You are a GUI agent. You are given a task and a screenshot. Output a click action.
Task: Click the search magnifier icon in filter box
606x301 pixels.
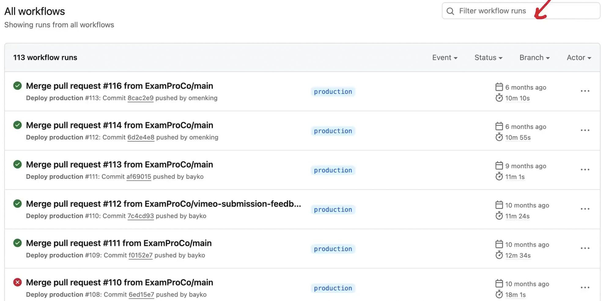click(x=450, y=11)
